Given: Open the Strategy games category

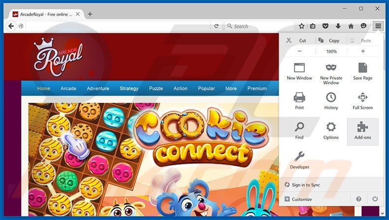Looking at the screenshot, I should 129,88.
